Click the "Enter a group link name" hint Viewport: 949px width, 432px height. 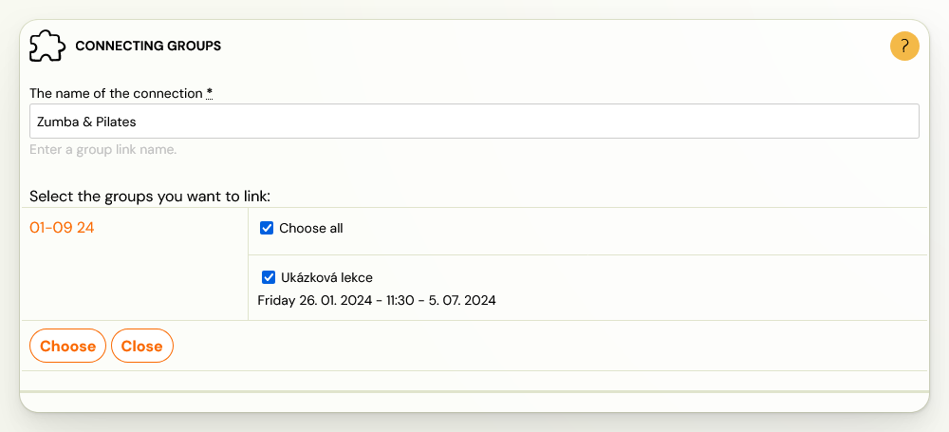point(102,150)
